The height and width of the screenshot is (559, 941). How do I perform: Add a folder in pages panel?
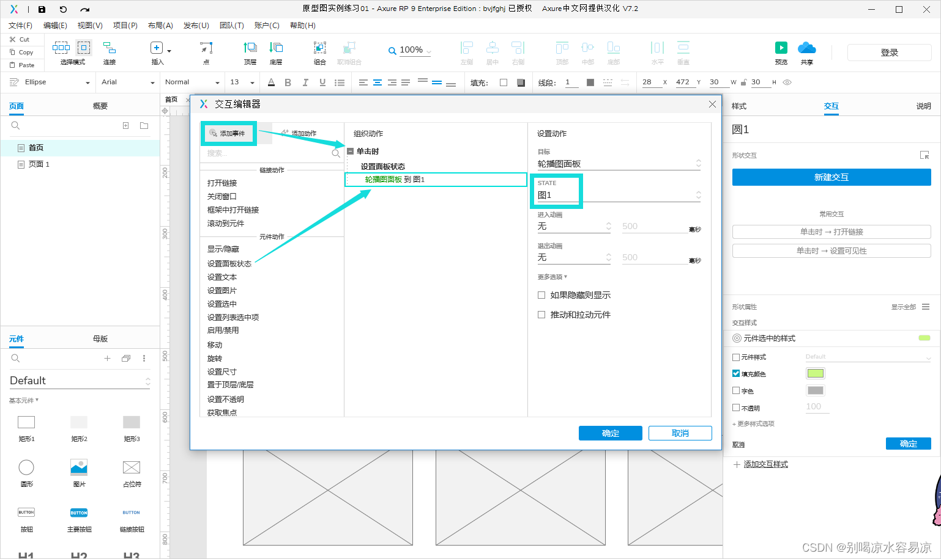[144, 125]
